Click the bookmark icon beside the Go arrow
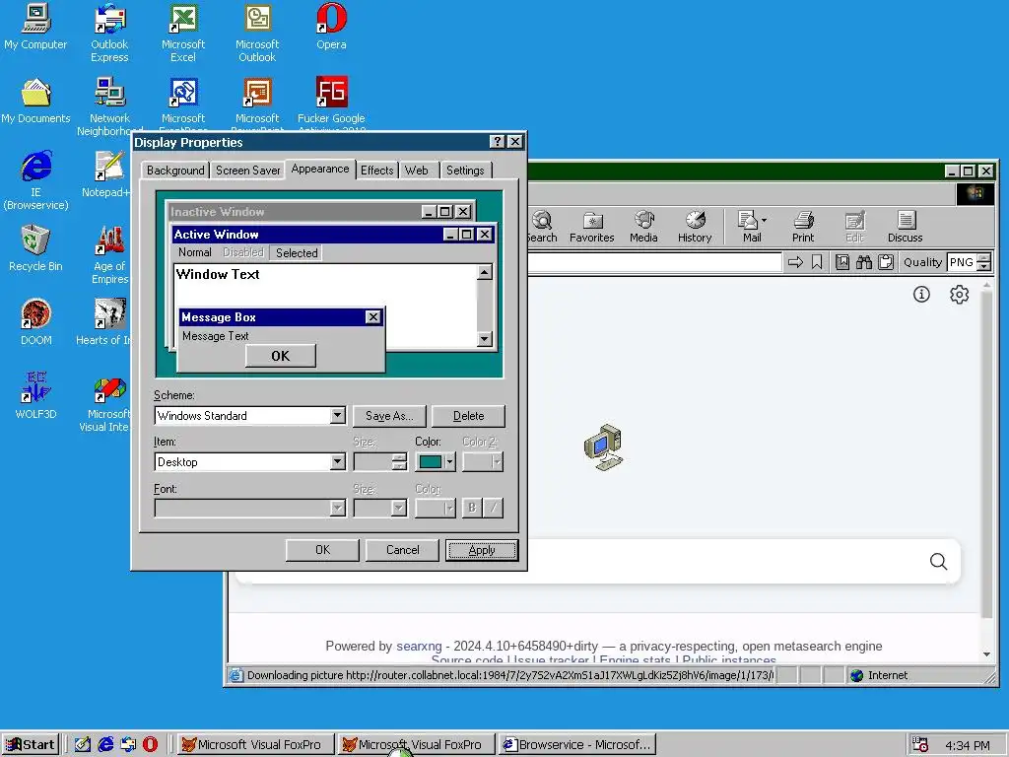The height and width of the screenshot is (757, 1009). click(817, 262)
